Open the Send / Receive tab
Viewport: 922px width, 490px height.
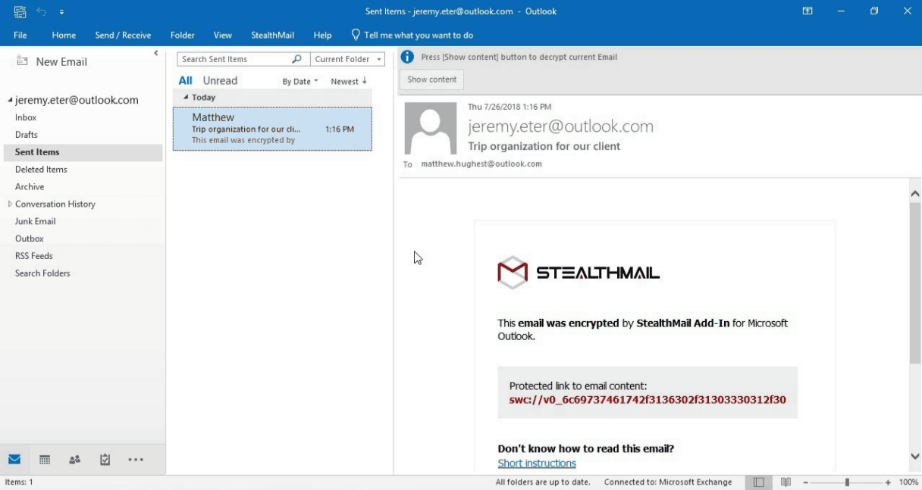point(123,35)
